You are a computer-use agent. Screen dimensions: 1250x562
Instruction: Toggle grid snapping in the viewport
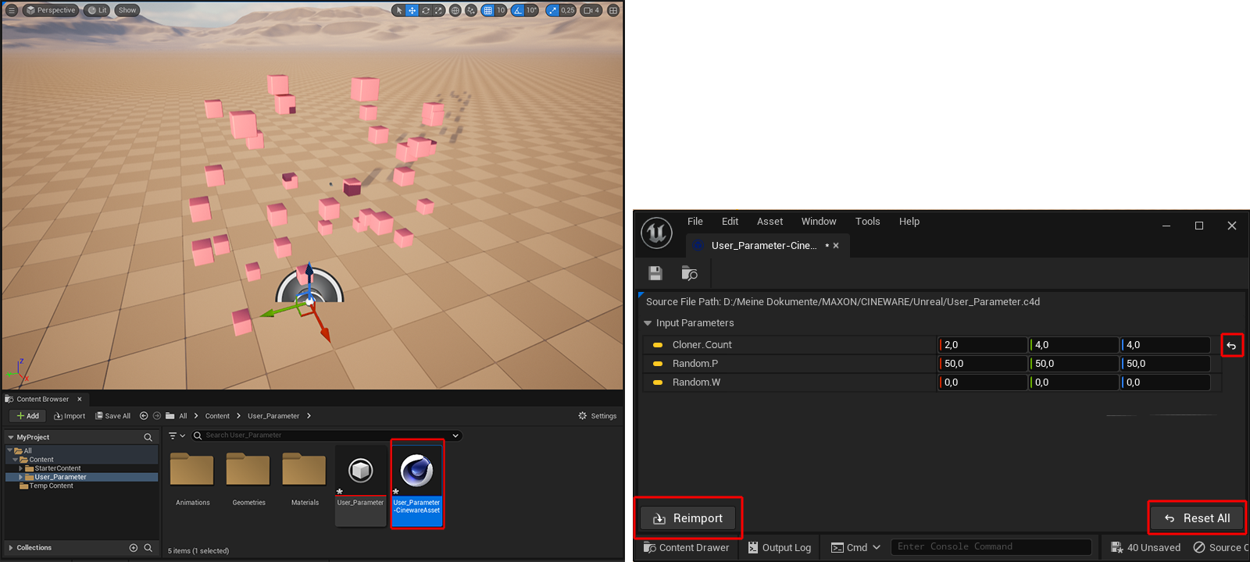487,10
